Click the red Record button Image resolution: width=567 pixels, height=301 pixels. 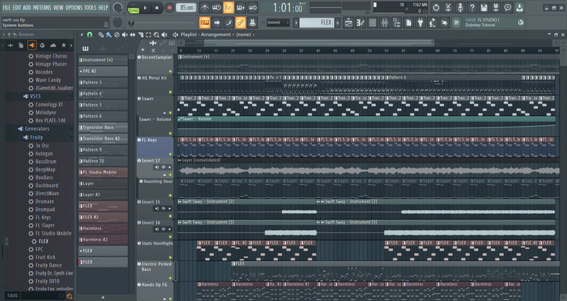169,7
